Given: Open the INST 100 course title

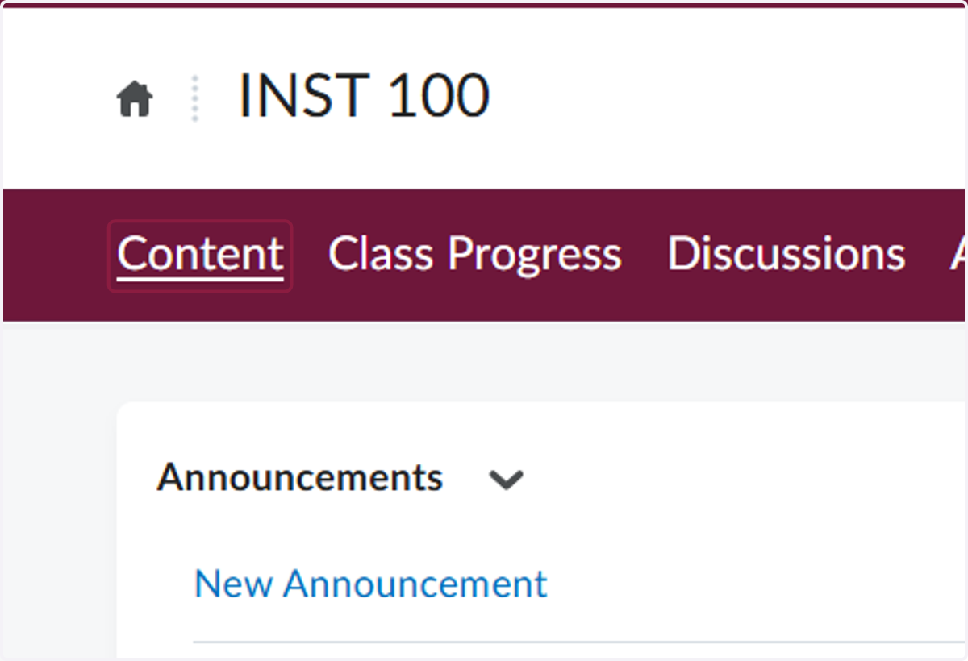Looking at the screenshot, I should pyautogui.click(x=364, y=96).
